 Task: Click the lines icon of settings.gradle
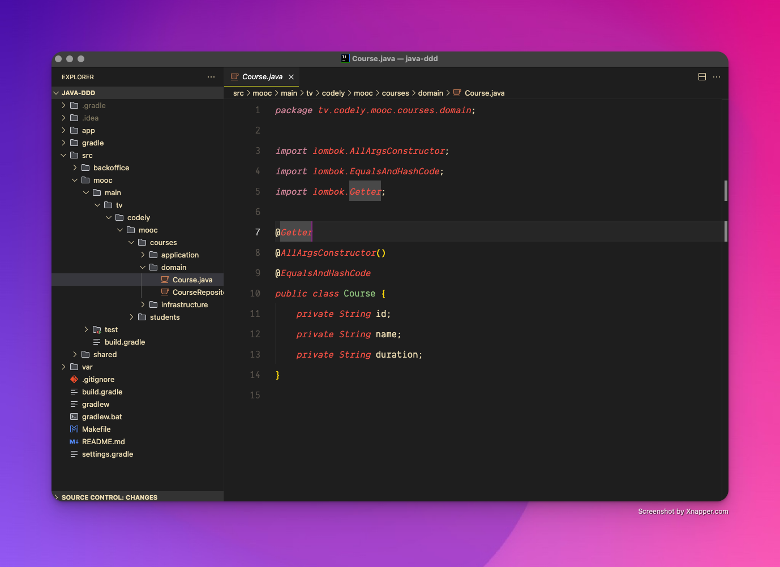click(74, 454)
